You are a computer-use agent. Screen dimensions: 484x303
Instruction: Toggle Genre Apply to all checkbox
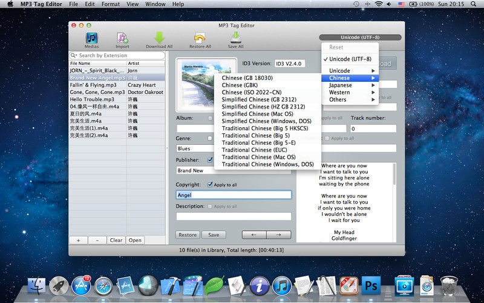click(210, 138)
